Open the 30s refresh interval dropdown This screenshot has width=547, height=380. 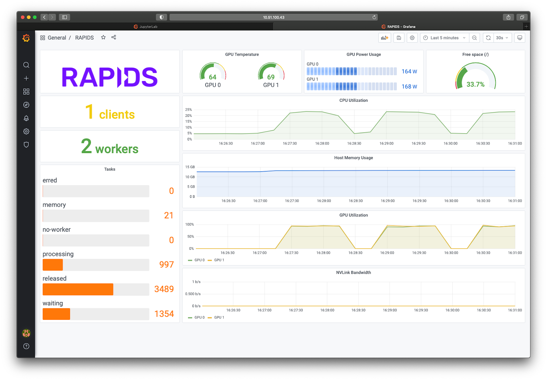click(502, 38)
